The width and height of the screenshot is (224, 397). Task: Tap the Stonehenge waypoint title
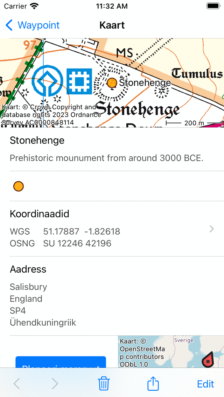click(x=37, y=140)
